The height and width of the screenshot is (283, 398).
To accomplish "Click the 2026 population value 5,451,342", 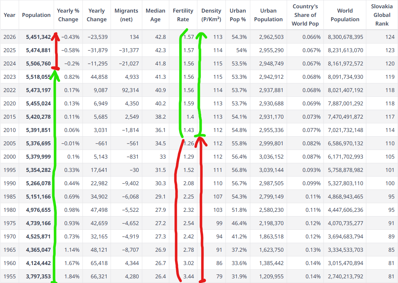I will click(x=38, y=37).
